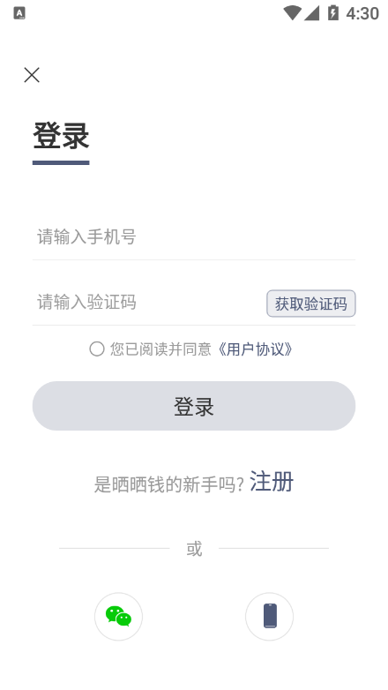Tap the Wi-Fi icon in status bar

pyautogui.click(x=292, y=13)
